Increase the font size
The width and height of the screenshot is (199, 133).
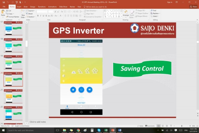pyautogui.click(x=55, y=12)
